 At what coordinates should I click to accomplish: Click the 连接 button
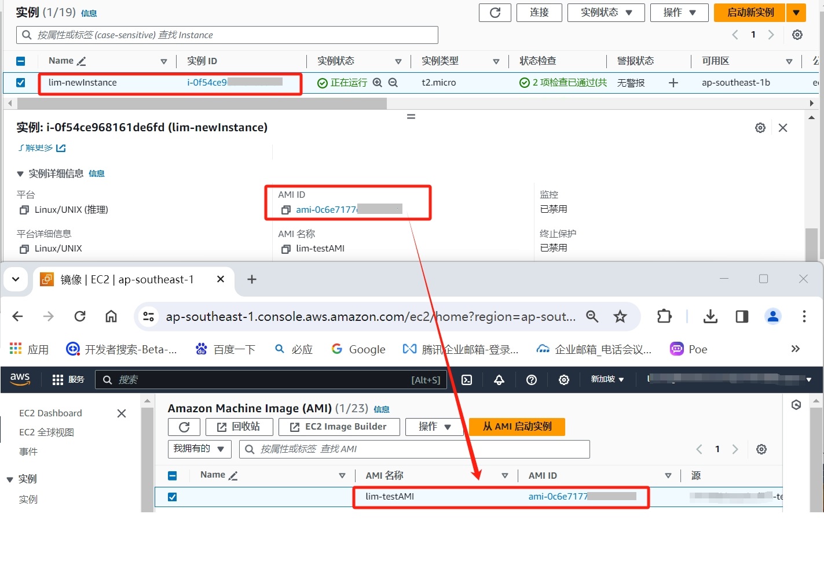(x=539, y=12)
